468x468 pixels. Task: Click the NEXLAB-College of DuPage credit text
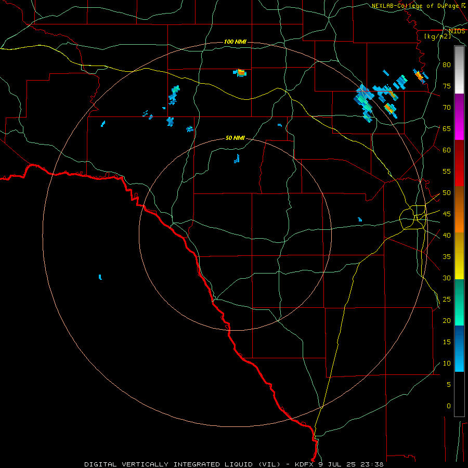click(415, 6)
